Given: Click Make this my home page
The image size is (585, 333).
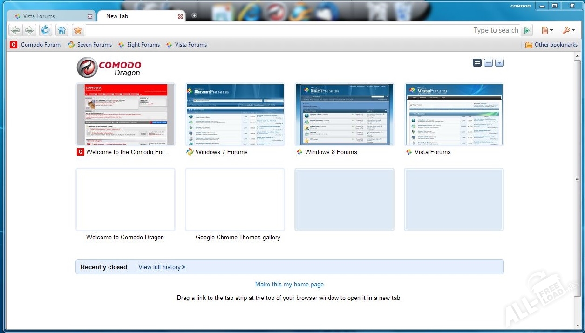Looking at the screenshot, I should [289, 284].
